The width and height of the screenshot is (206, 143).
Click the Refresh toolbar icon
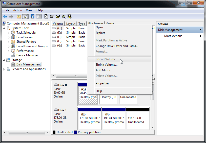(46, 16)
